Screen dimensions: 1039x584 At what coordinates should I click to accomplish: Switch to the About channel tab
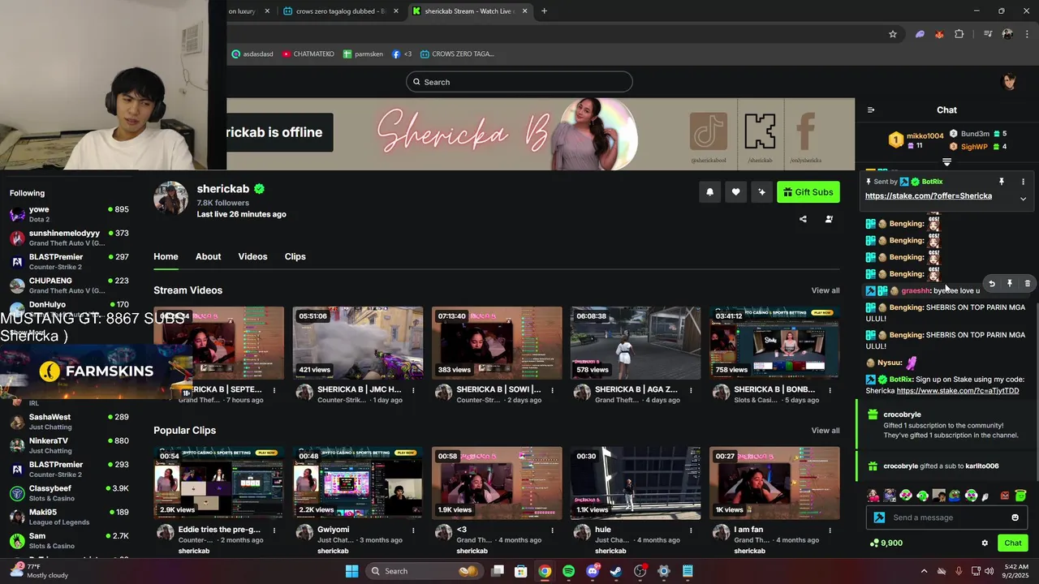pos(208,256)
